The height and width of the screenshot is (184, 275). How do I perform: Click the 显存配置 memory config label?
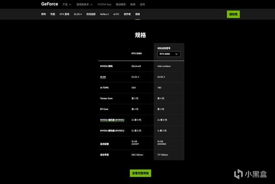click(x=104, y=144)
